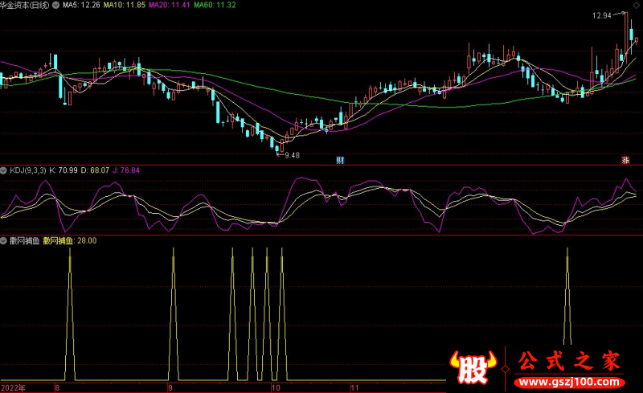Click month 10 on the time axis
Image resolution: width=643 pixels, height=393 pixels.
coord(276,387)
